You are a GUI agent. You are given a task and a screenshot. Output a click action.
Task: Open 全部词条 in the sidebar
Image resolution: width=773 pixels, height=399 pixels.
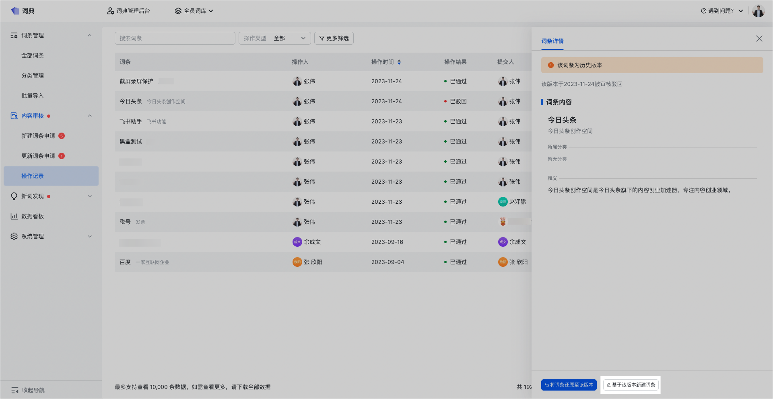tap(33, 55)
